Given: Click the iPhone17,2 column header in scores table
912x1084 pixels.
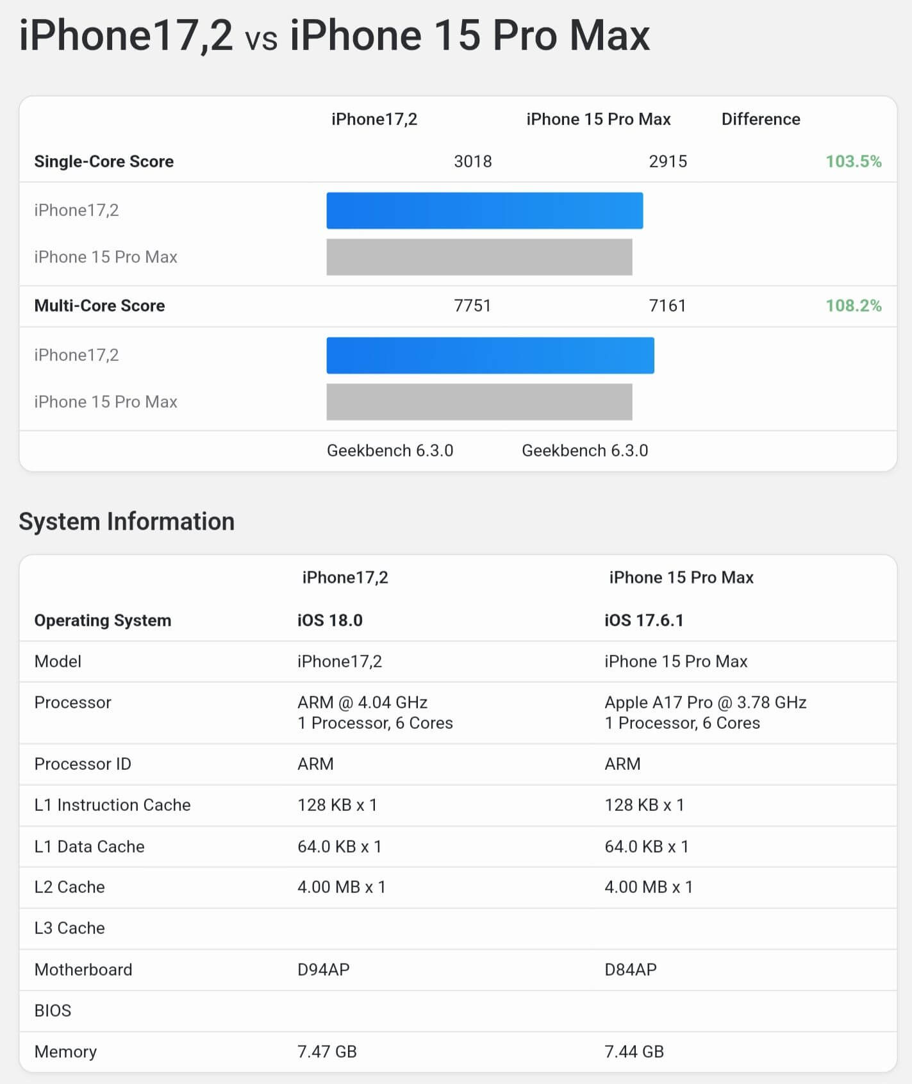Looking at the screenshot, I should [x=374, y=119].
